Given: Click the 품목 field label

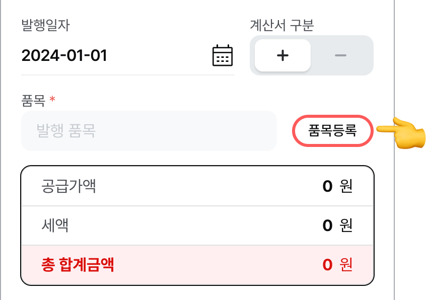Looking at the screenshot, I should (33, 101).
